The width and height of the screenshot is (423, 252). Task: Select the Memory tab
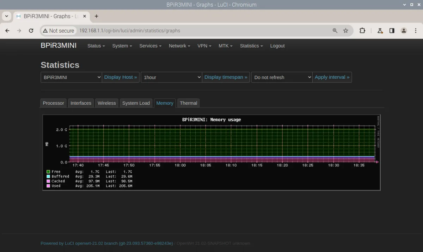(x=165, y=103)
